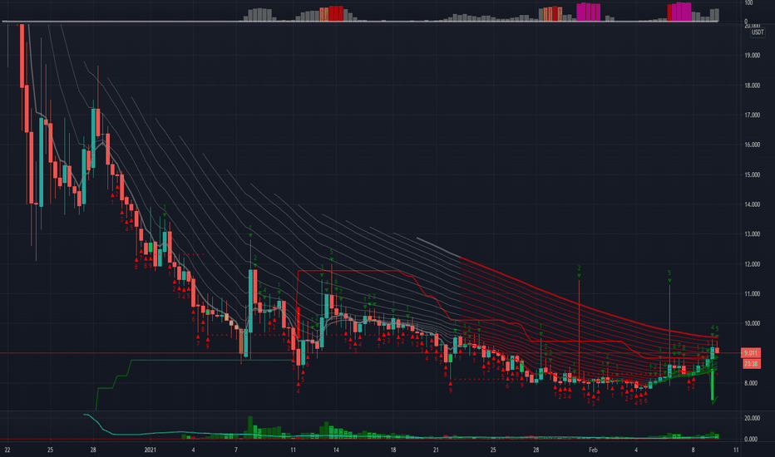Select the 17.000 price axis label
This screenshot has height=457, width=775.
[753, 115]
